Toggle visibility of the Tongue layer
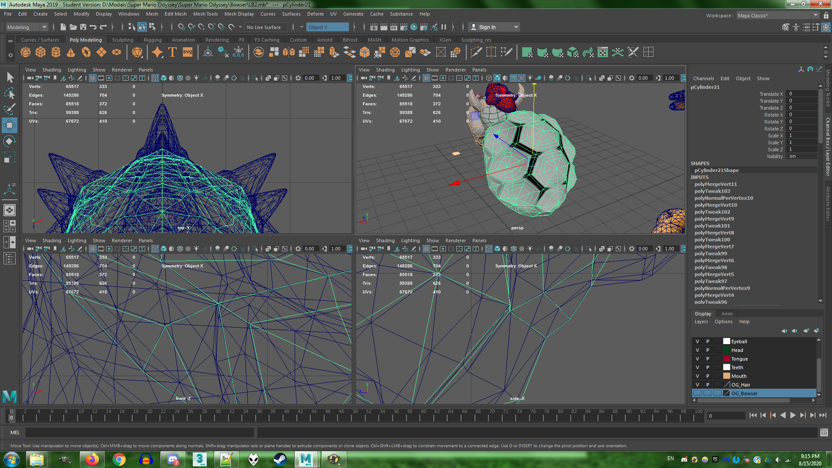Image resolution: width=832 pixels, height=468 pixels. tap(697, 359)
